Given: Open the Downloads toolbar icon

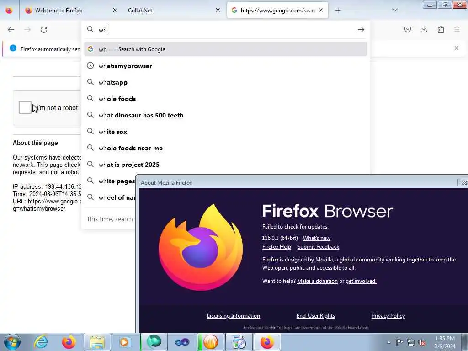Looking at the screenshot, I should tap(424, 29).
